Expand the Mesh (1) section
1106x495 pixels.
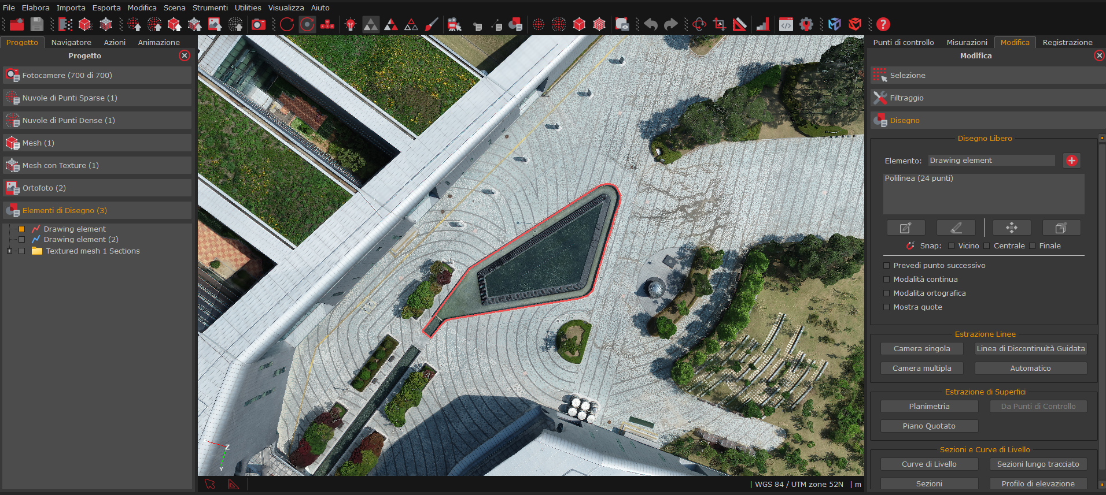pyautogui.click(x=97, y=143)
